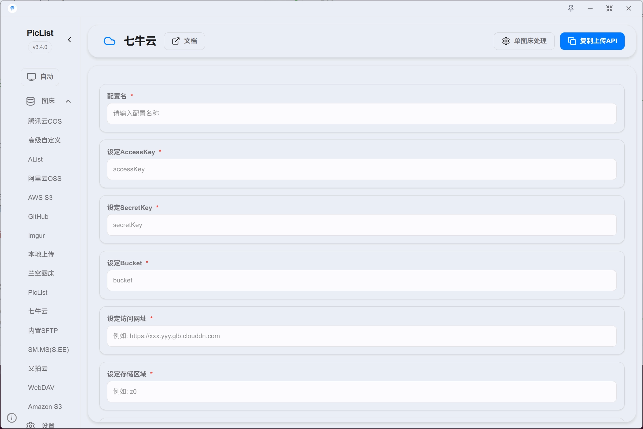Viewport: 643px width, 429px height.
Task: Open Imgur picture bed
Action: pyautogui.click(x=36, y=236)
